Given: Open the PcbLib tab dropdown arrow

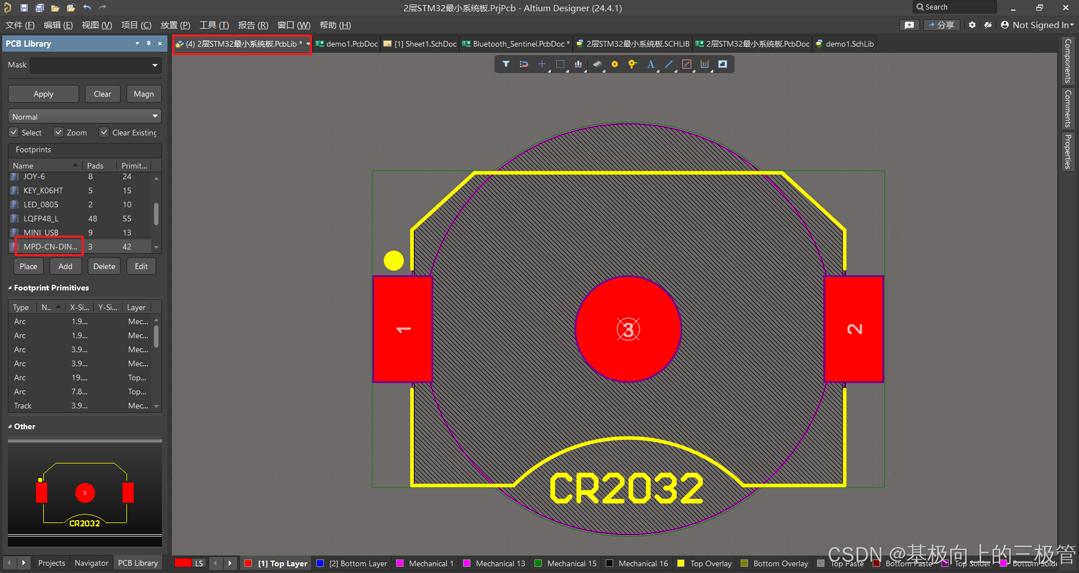Looking at the screenshot, I should pos(308,44).
